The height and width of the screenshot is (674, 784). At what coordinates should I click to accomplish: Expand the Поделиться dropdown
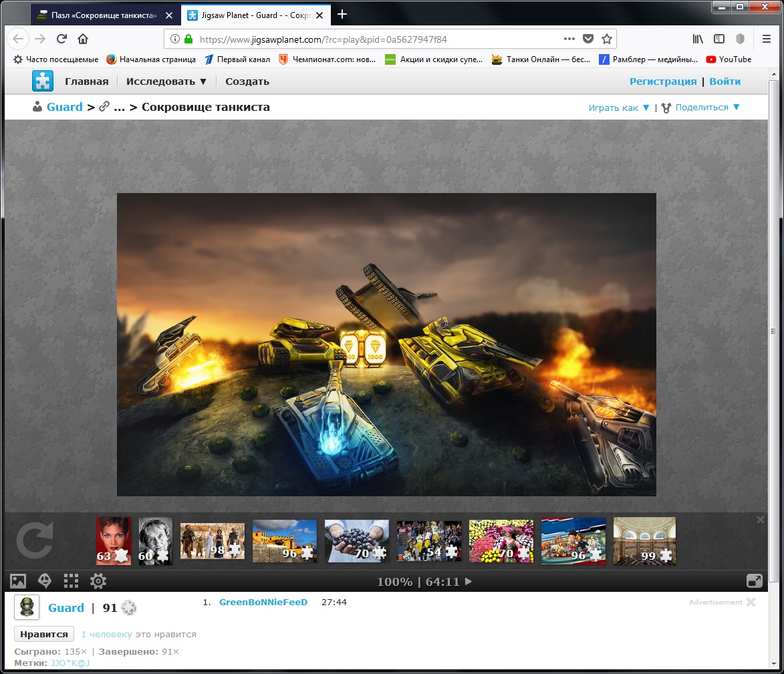click(x=707, y=107)
